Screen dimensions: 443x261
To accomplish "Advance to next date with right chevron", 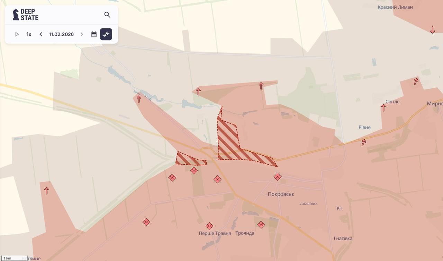I will pyautogui.click(x=82, y=34).
